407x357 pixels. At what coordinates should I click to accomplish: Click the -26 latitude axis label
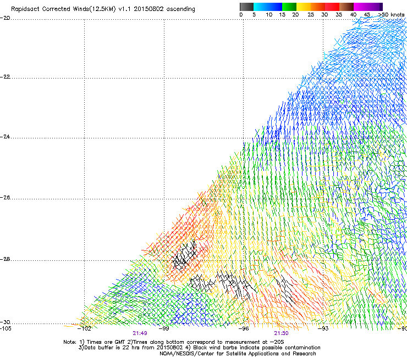[x=5, y=198]
